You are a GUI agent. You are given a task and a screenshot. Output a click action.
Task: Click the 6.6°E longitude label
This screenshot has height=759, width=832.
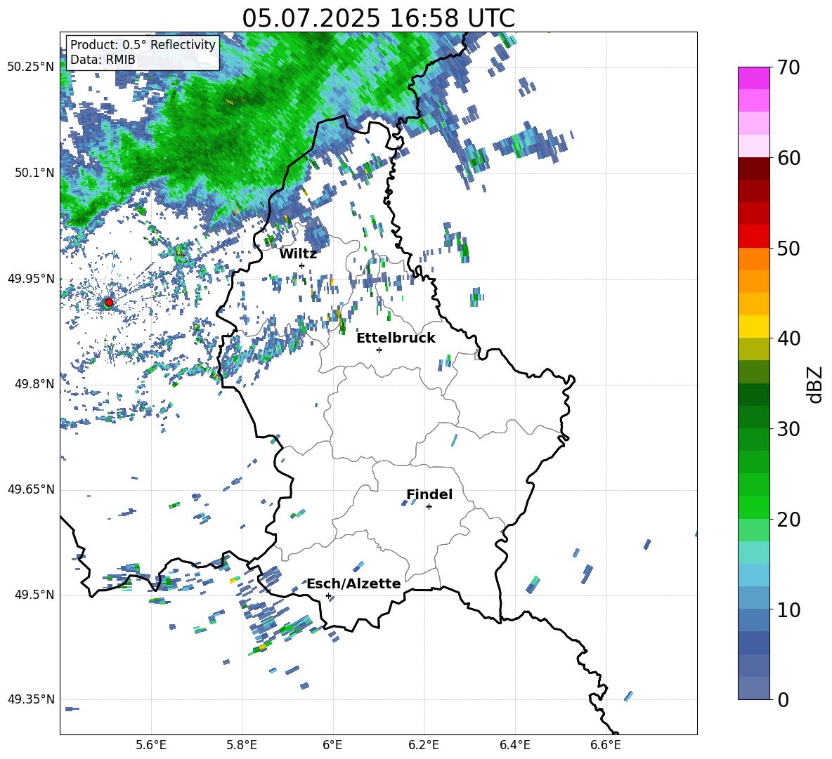606,745
